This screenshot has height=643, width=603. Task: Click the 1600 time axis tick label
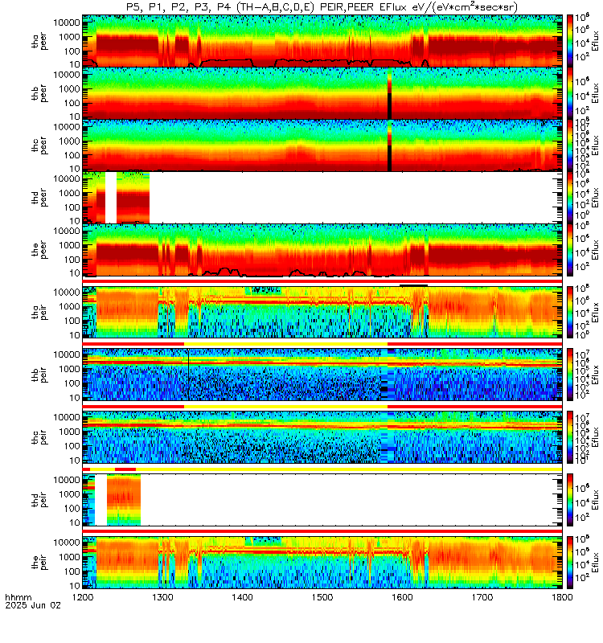pos(402,596)
